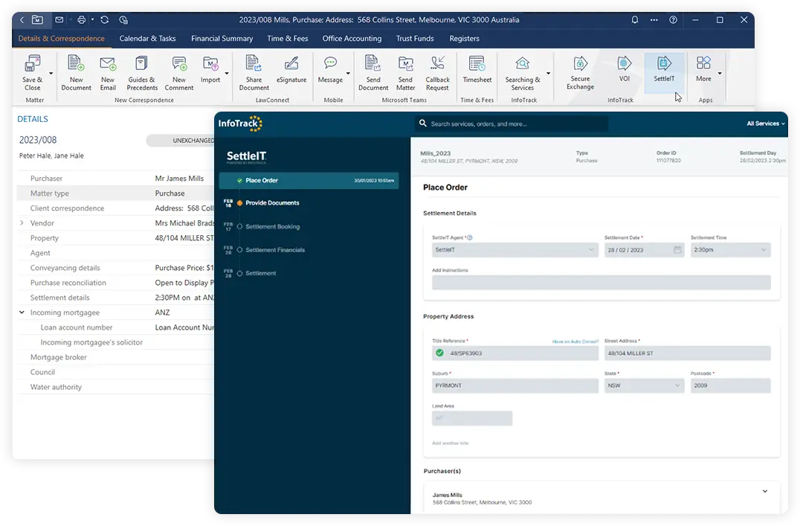The image size is (800, 526).
Task: Collapse the Incoming mortgagee row
Action: [22, 312]
